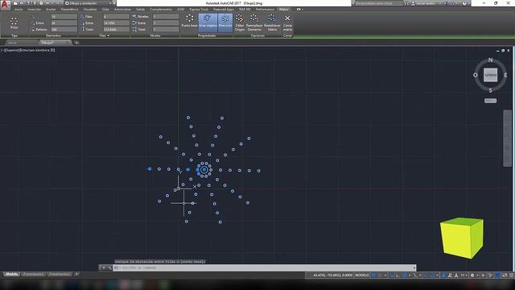Click the viewport minus control label
Viewport: 515px width, 290px height.
(x=3, y=50)
